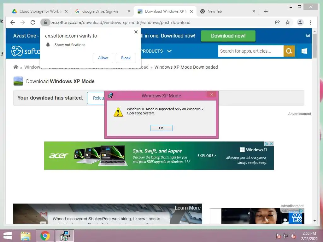Close the Cloud Storage for Work tab
The height and width of the screenshot is (242, 323).
point(66,11)
